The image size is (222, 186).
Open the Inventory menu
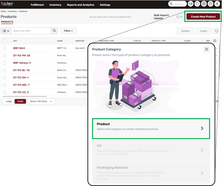point(55,5)
